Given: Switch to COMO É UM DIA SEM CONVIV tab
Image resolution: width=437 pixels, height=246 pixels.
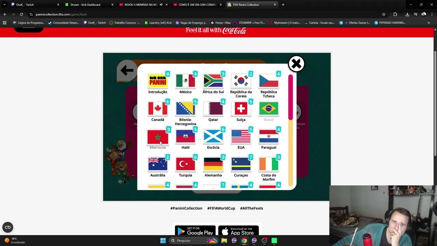Looking at the screenshot, I should click(x=197, y=5).
